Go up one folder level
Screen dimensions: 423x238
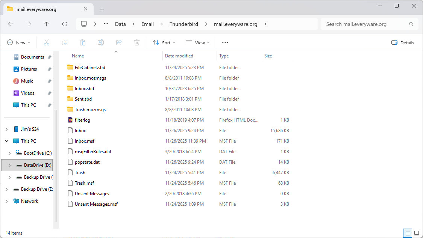46,24
